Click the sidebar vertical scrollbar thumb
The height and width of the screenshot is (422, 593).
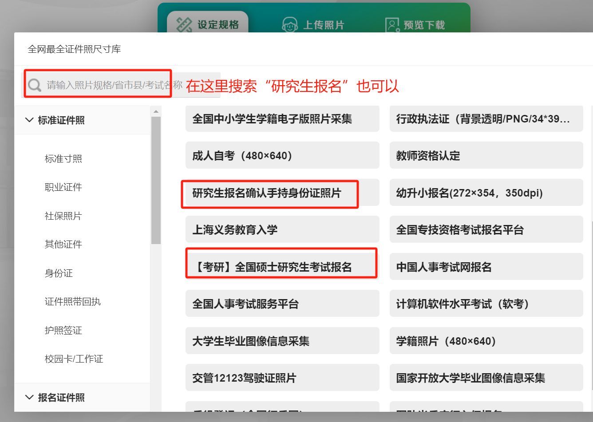pos(156,180)
